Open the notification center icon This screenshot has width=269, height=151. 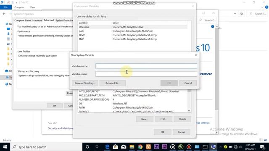[x=262, y=147]
